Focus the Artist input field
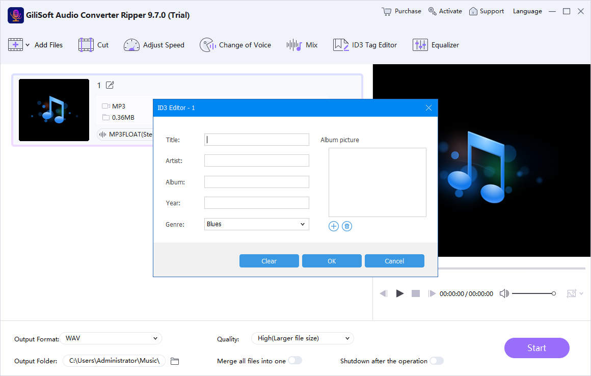Image resolution: width=591 pixels, height=376 pixels. 257,160
